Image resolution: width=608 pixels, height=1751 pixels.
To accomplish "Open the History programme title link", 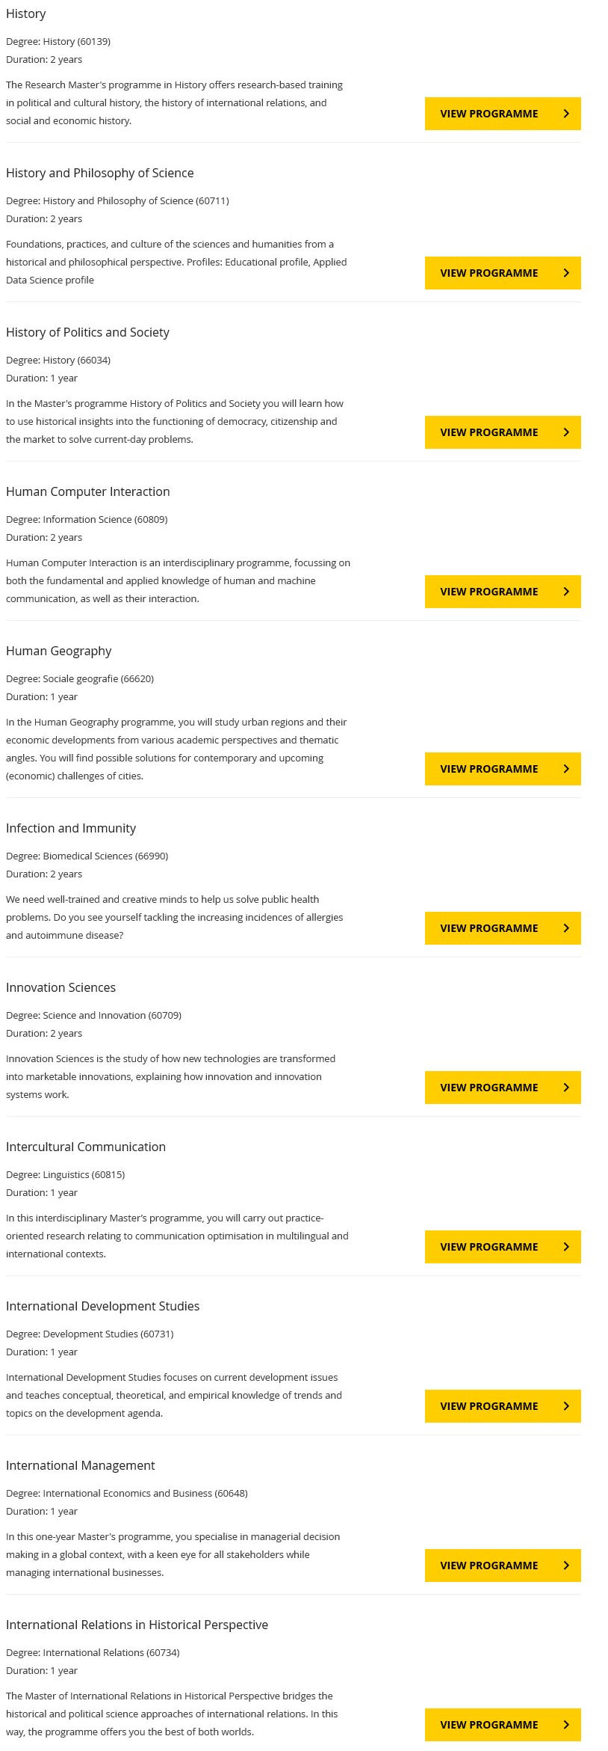I will (26, 13).
